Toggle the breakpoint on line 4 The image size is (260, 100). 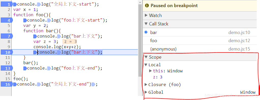[7, 20]
